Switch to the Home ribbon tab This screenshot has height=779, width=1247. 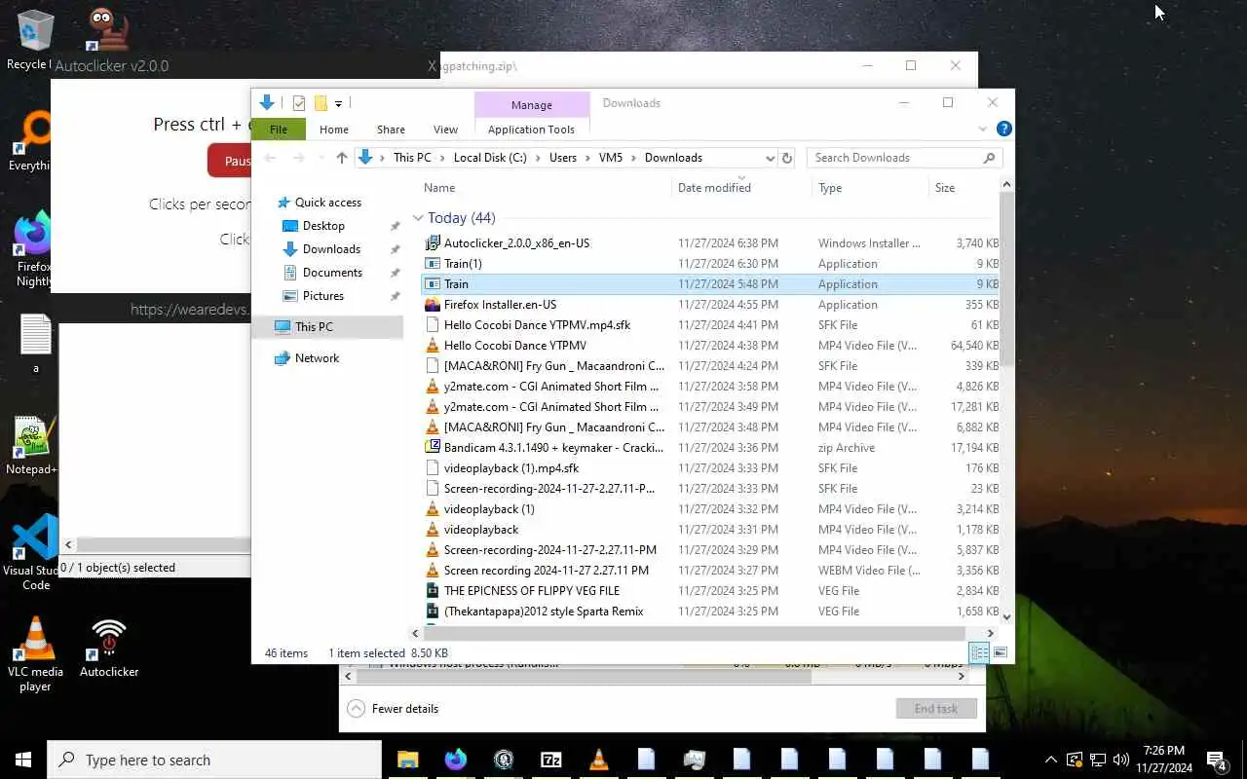(333, 130)
